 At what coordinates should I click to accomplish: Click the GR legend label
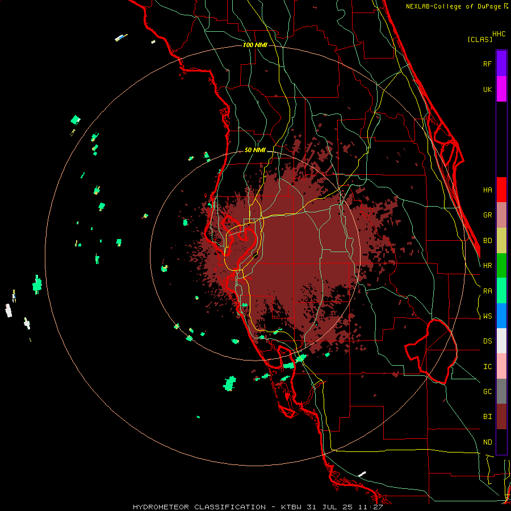point(487,215)
